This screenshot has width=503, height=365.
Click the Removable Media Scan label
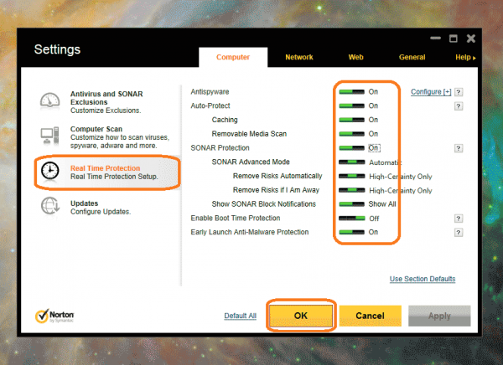click(249, 134)
